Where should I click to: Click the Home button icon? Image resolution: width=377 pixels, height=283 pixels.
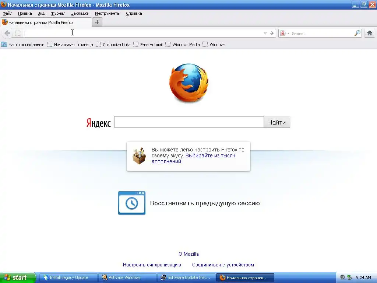coord(370,33)
